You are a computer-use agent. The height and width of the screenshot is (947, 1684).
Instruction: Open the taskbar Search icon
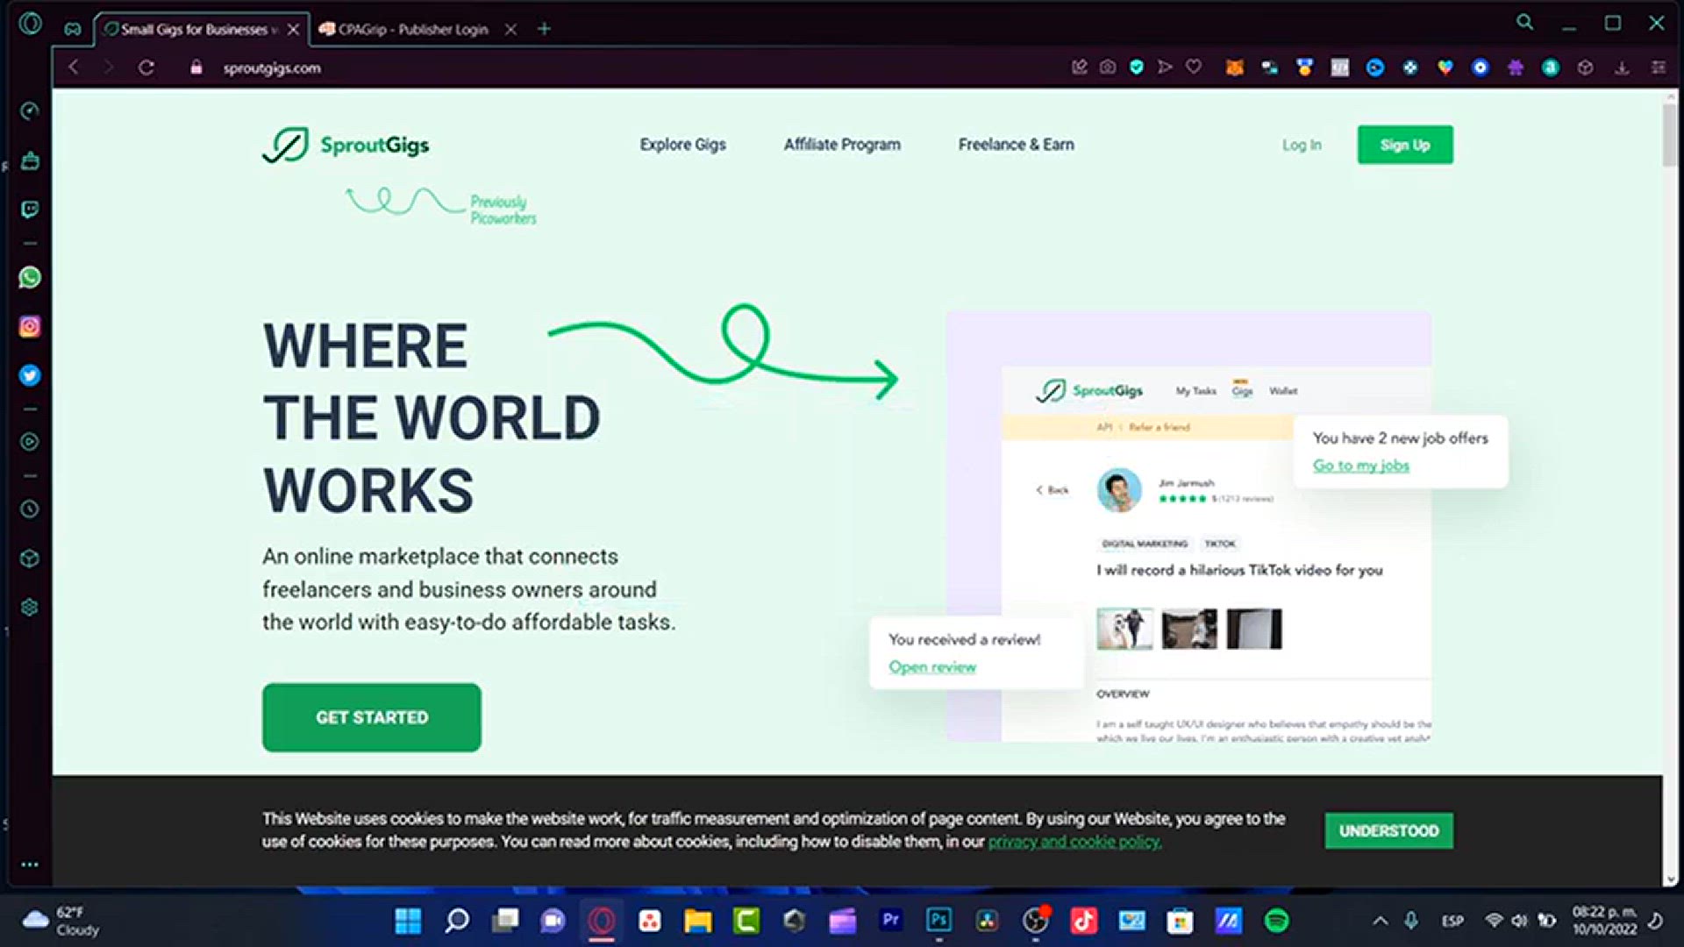457,921
